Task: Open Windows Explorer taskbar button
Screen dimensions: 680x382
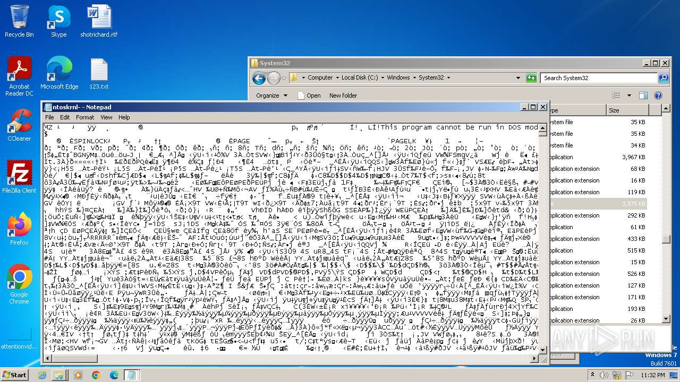Action: (x=59, y=375)
